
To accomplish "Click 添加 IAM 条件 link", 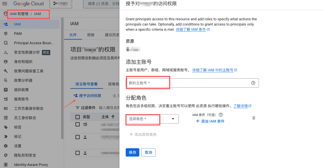I will click(x=210, y=121).
